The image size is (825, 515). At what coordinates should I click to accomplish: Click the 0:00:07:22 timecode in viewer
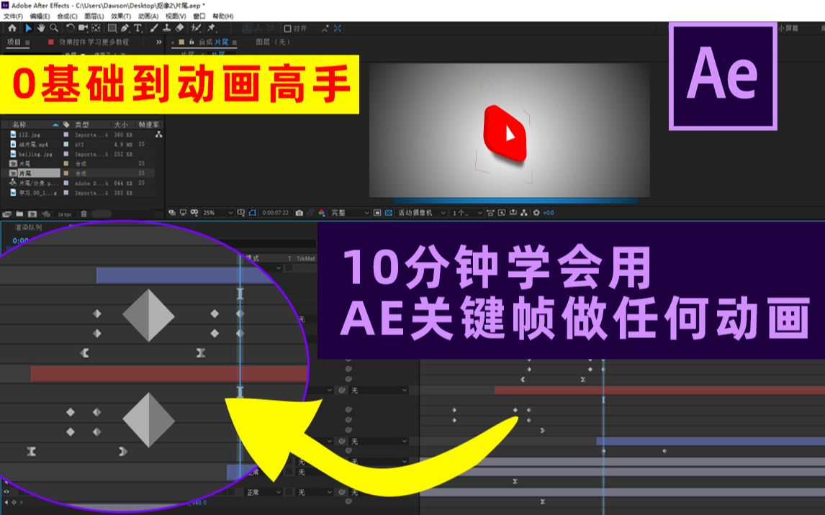click(x=275, y=213)
